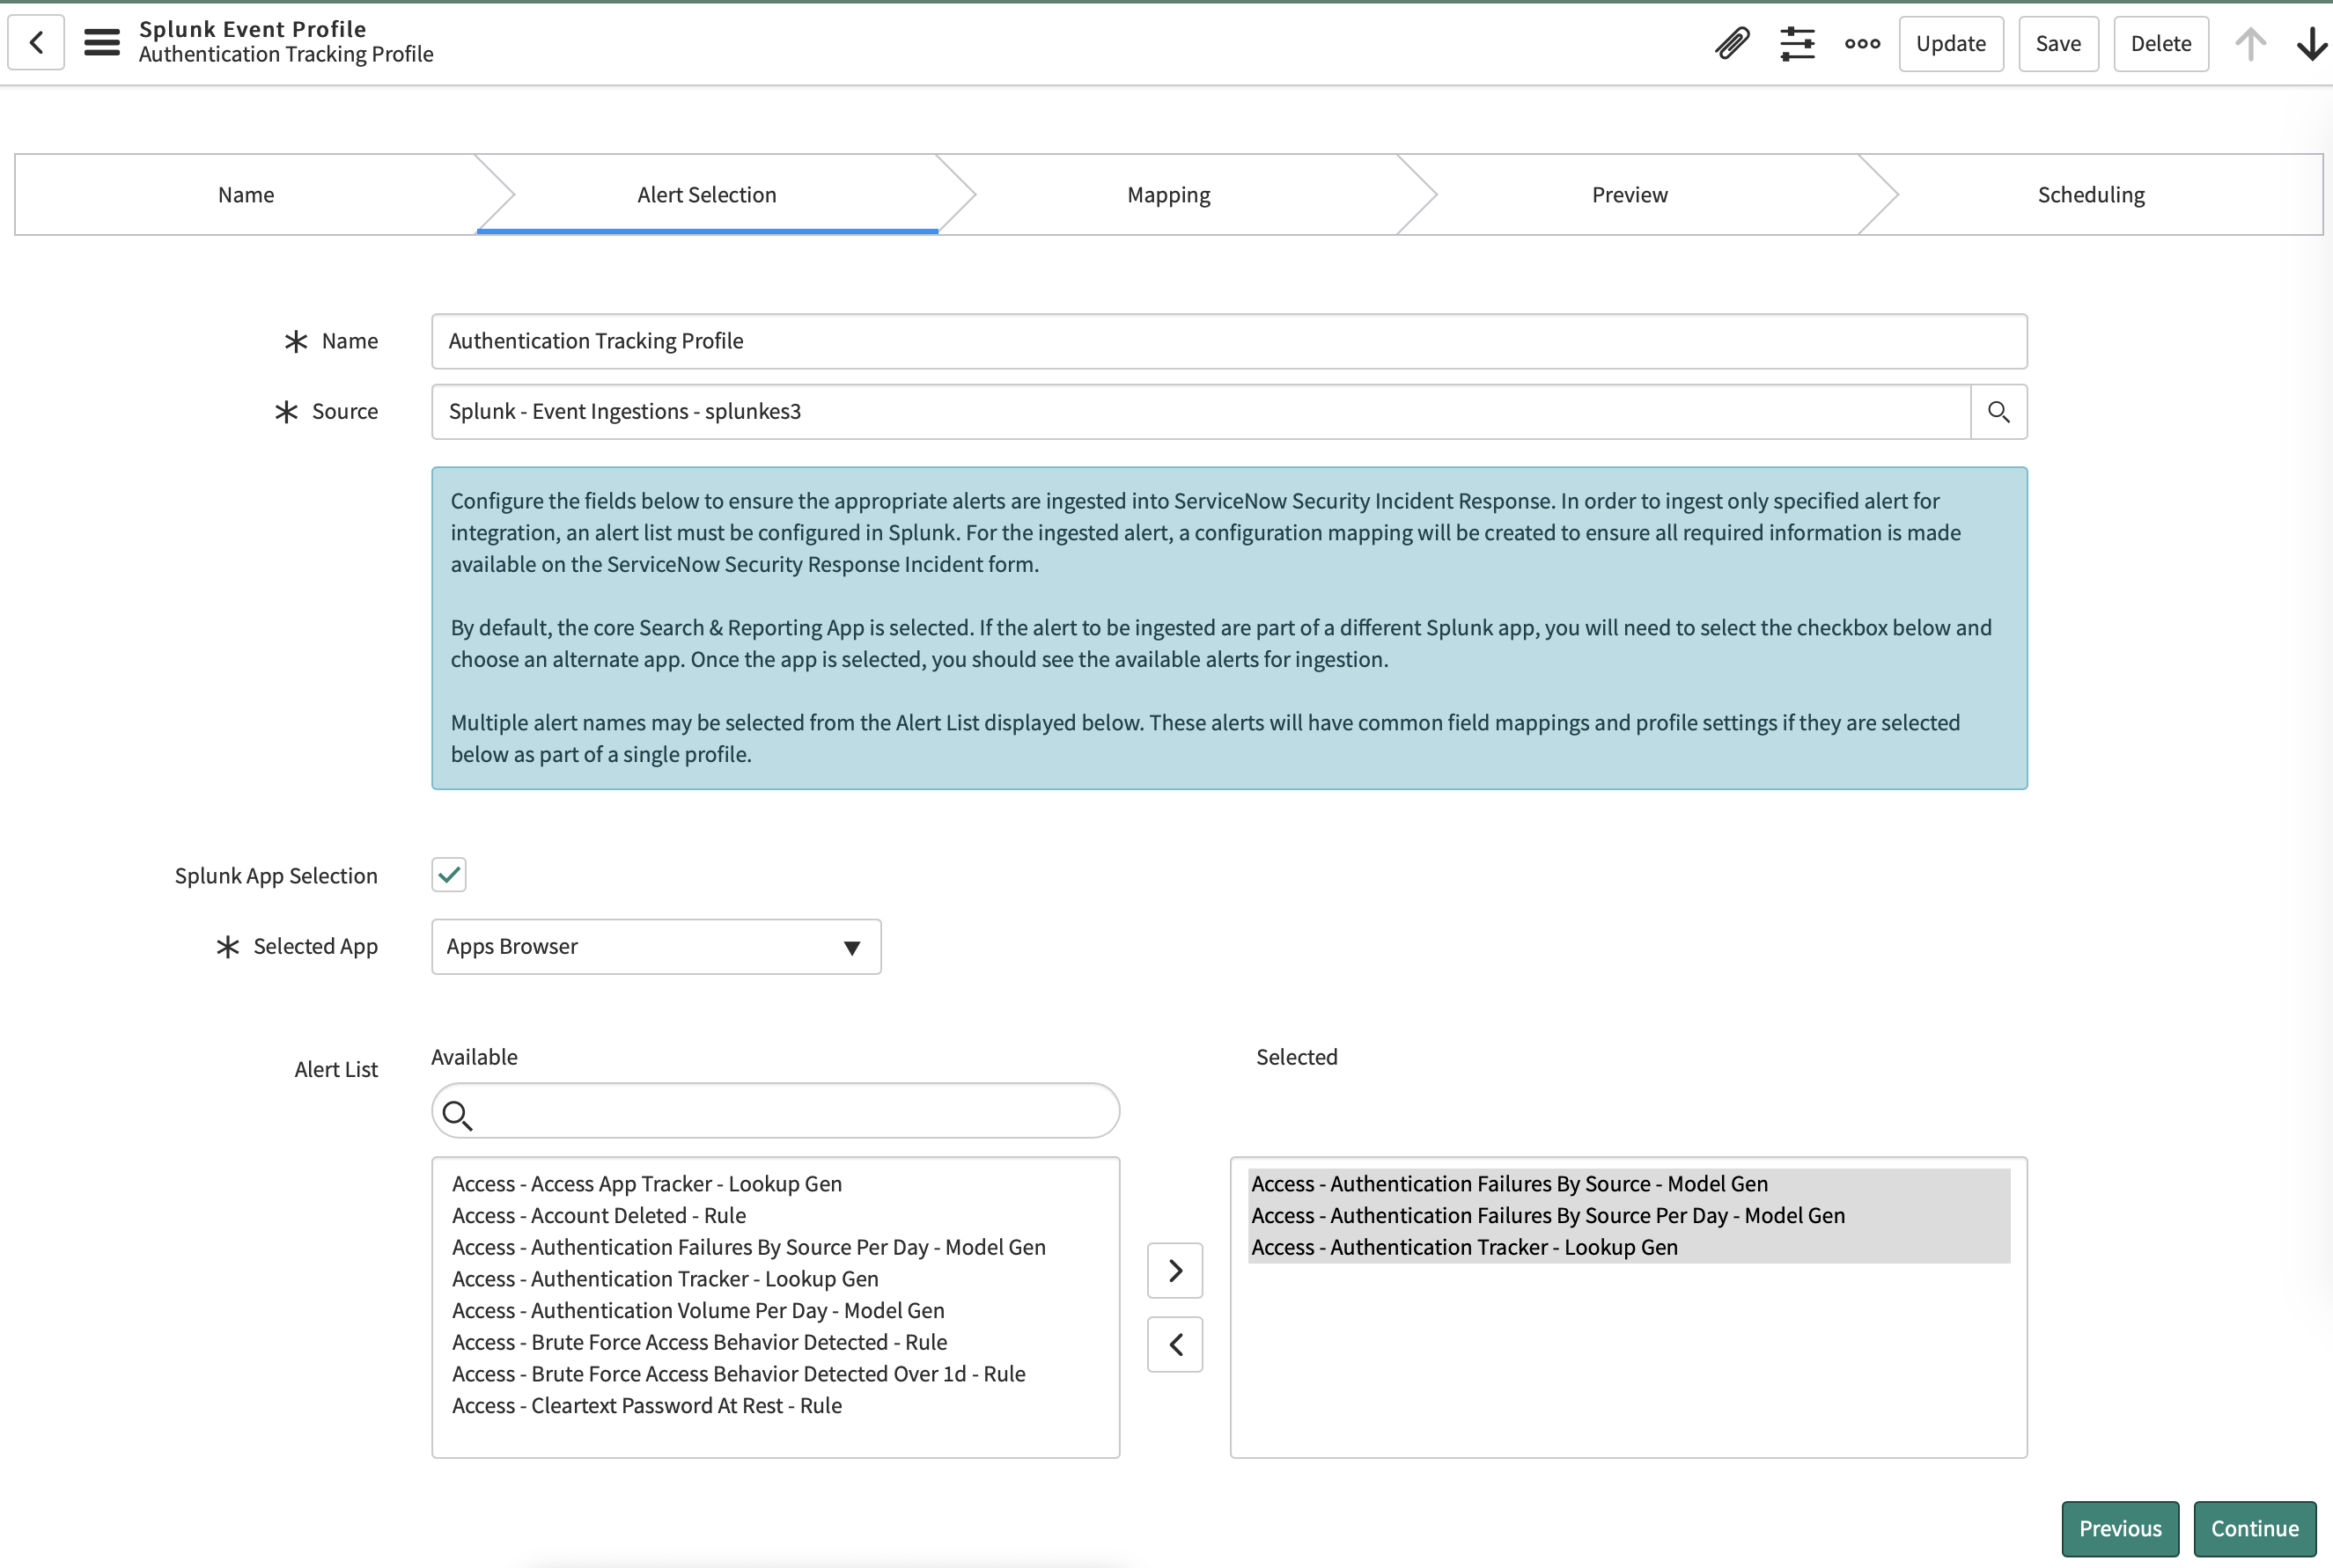Continue to the next step
The image size is (2333, 1568).
[2254, 1528]
